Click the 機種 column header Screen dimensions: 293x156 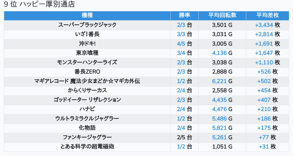pos(87,15)
